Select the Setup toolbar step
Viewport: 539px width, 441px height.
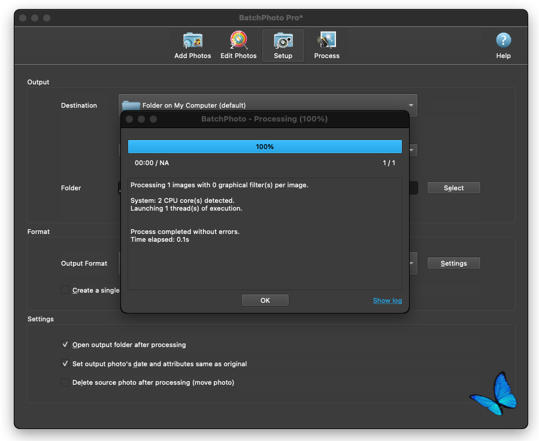pos(283,45)
